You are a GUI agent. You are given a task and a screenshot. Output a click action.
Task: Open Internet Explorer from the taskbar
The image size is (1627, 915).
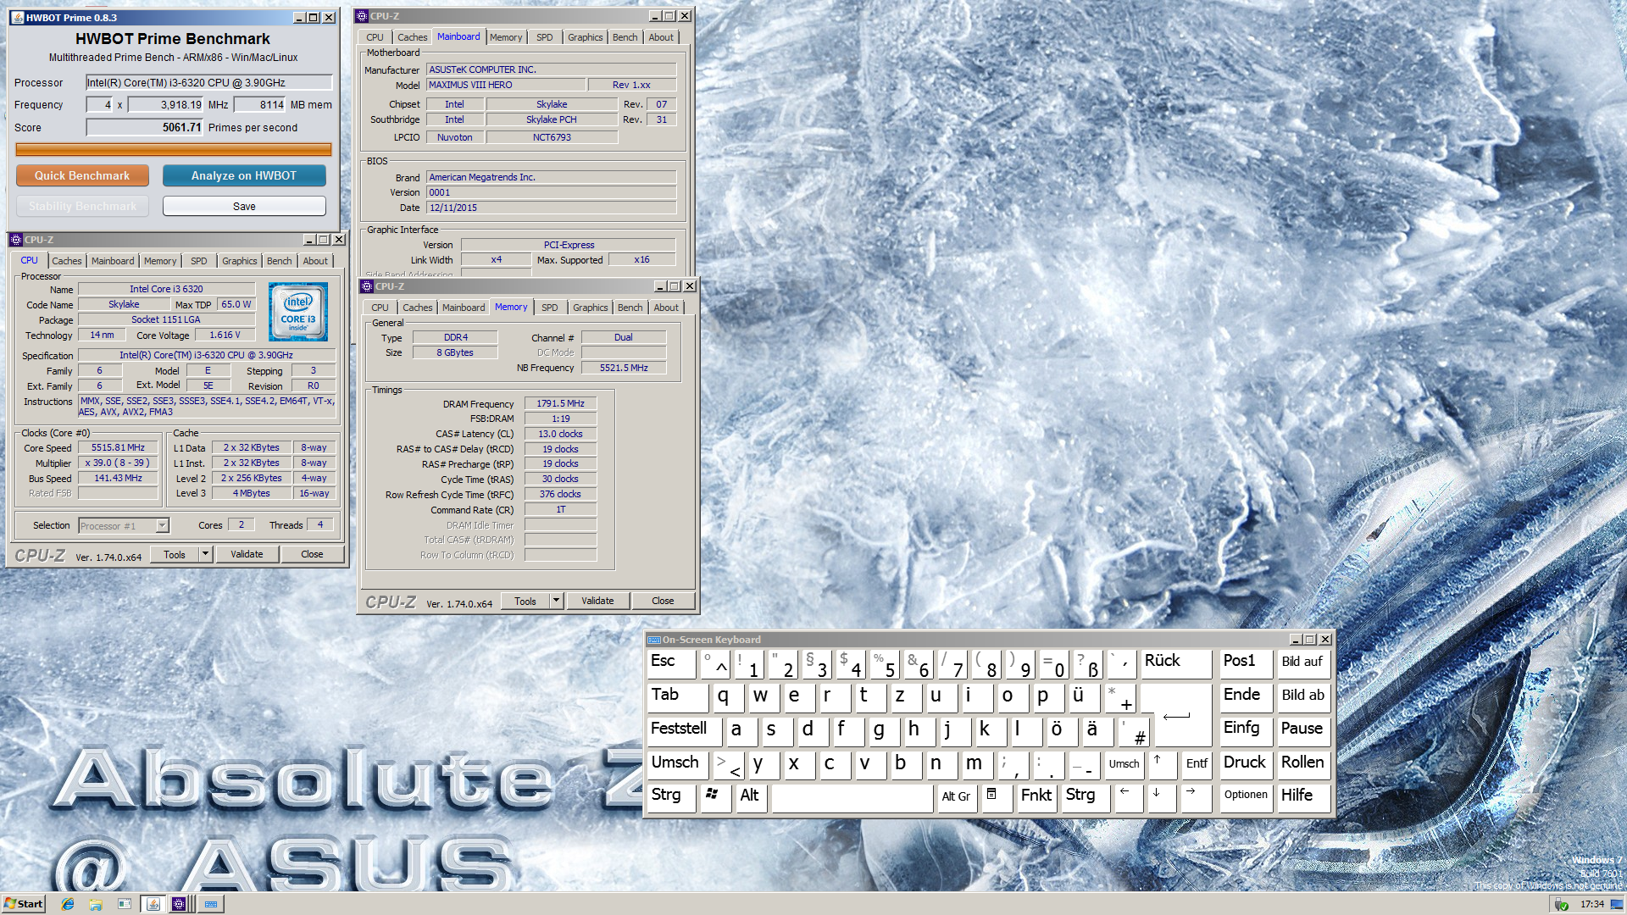(x=68, y=904)
